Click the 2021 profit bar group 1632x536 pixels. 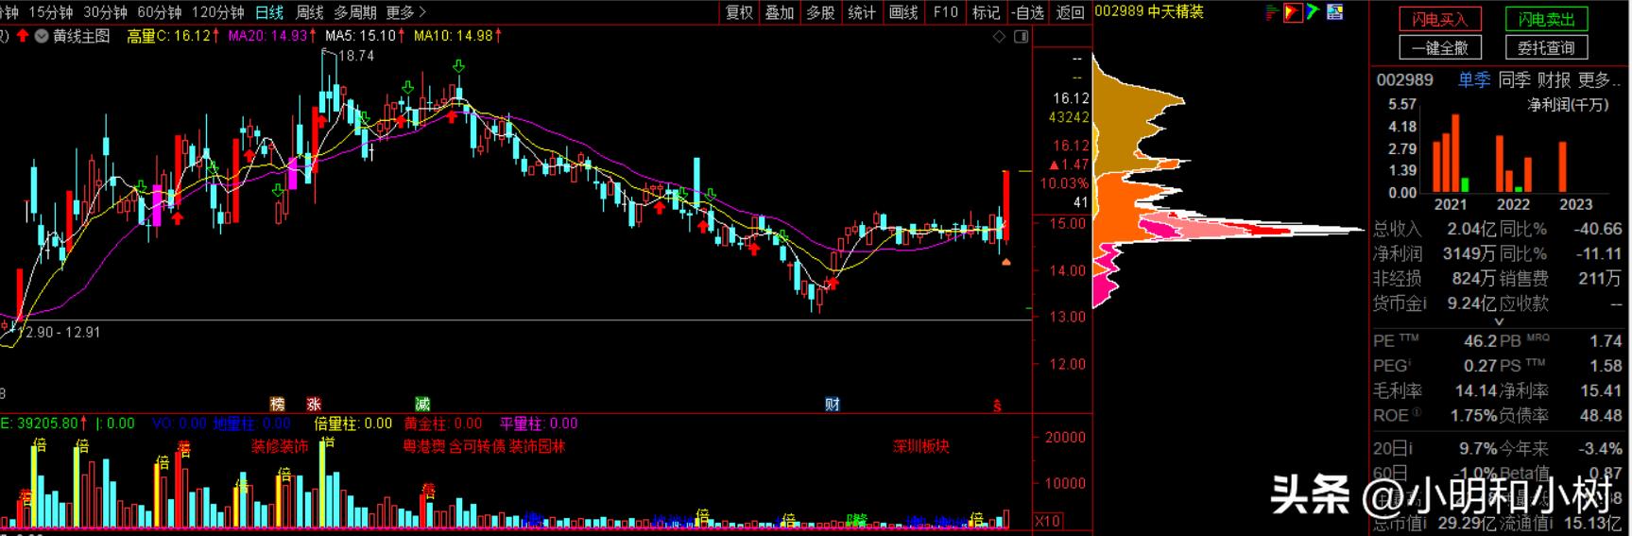(x=1451, y=154)
